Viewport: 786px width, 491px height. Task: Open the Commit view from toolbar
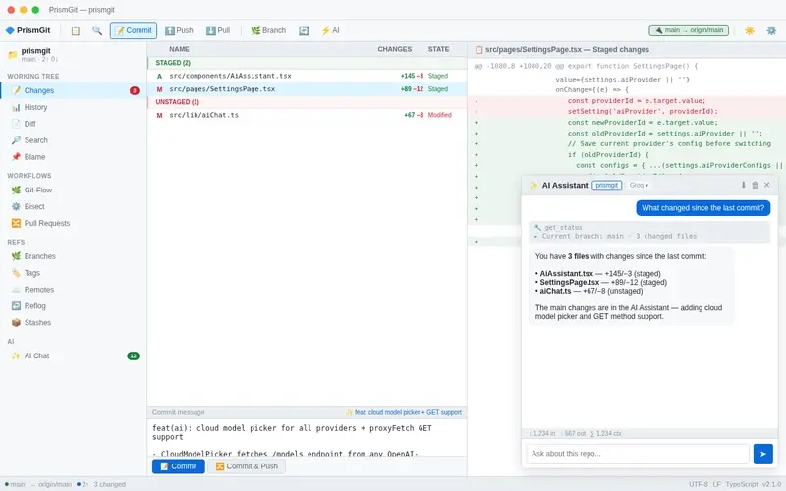coord(134,30)
